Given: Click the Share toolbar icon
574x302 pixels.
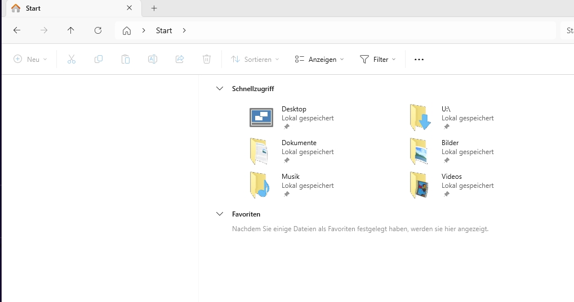Looking at the screenshot, I should pyautogui.click(x=180, y=59).
